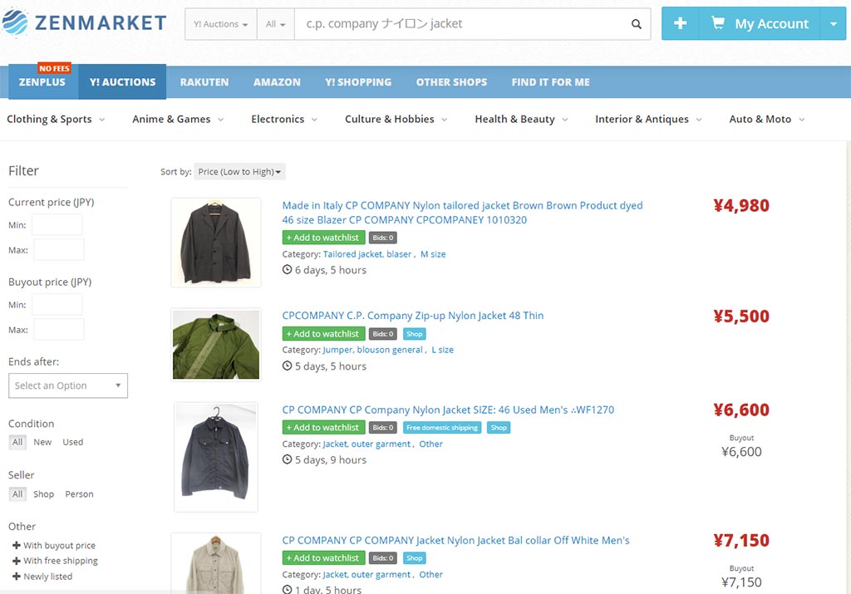The width and height of the screenshot is (851, 594).
Task: Open Made in Italy CP COMPANY tailored jacket listing
Action: click(462, 213)
